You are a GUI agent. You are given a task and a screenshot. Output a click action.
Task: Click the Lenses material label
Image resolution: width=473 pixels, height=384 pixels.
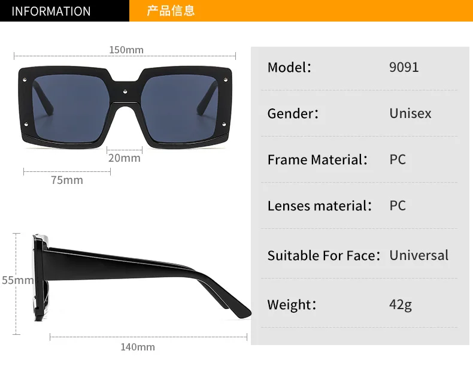320,206
